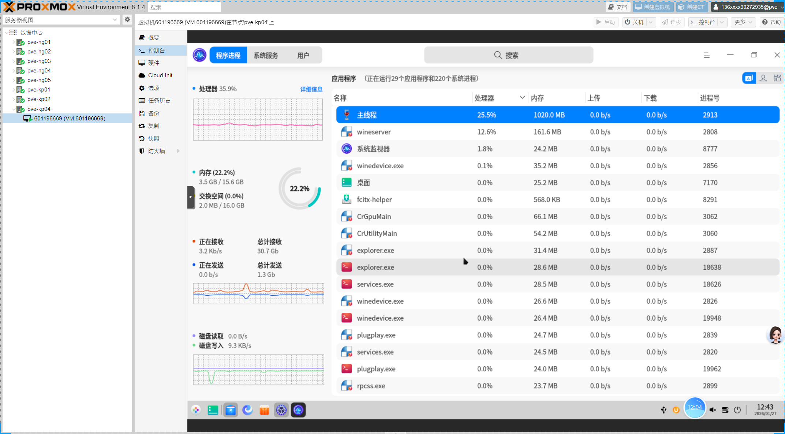This screenshot has width=785, height=434.
Task: Open launcher icon in VM taskbar
Action: [x=196, y=410]
